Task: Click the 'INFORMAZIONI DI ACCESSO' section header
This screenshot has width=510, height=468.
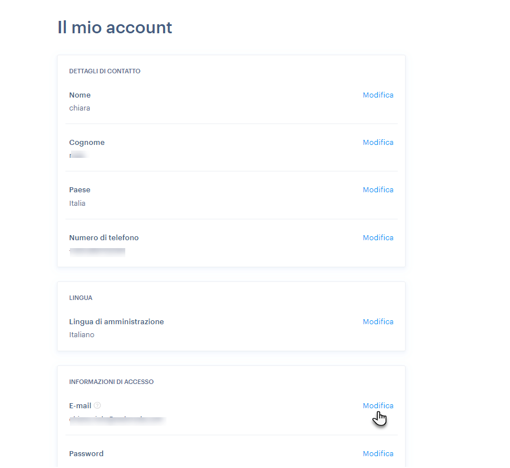Action: click(111, 382)
